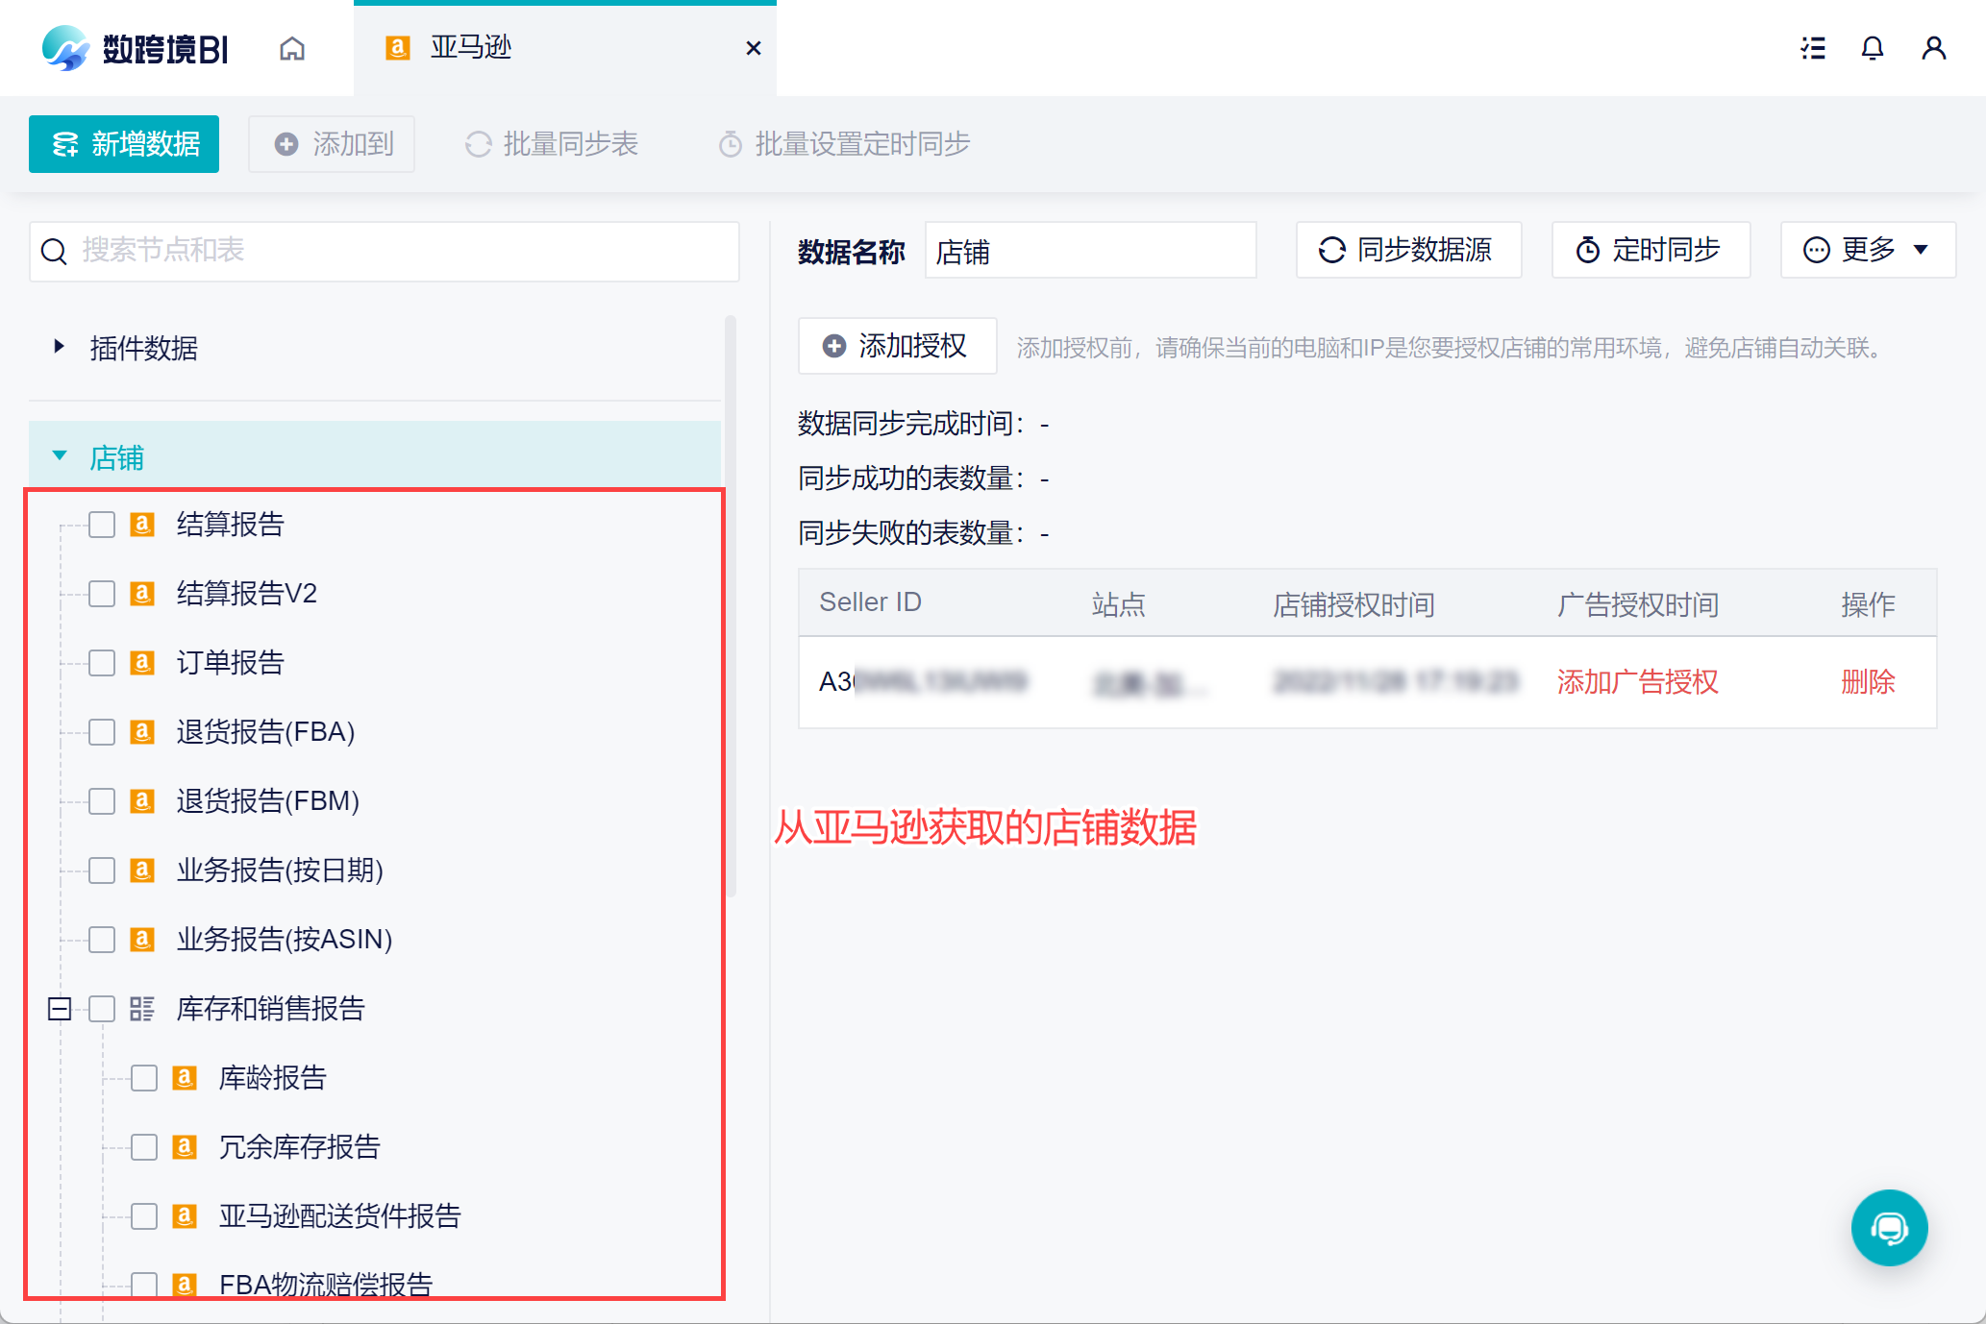Click the tree panel vertical scrollbar
The width and height of the screenshot is (1986, 1324).
731,605
